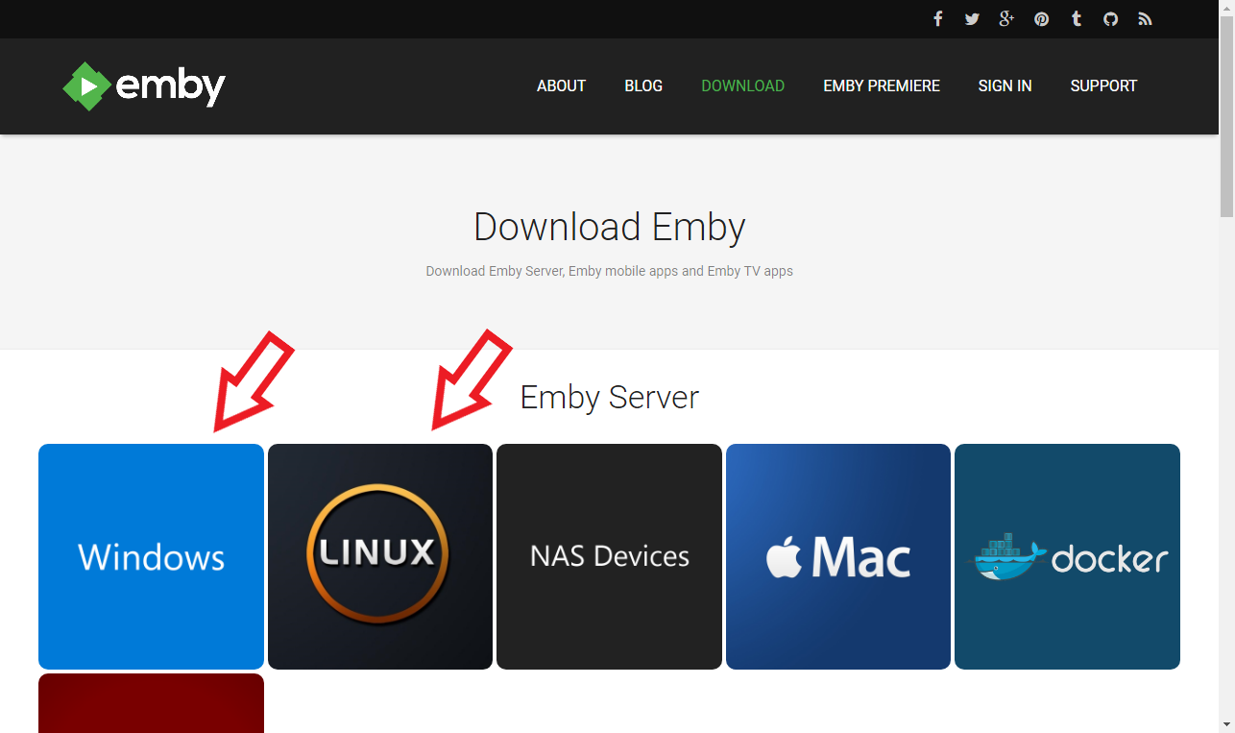Select the Download navigation item
This screenshot has height=733, width=1235.
pyautogui.click(x=742, y=86)
